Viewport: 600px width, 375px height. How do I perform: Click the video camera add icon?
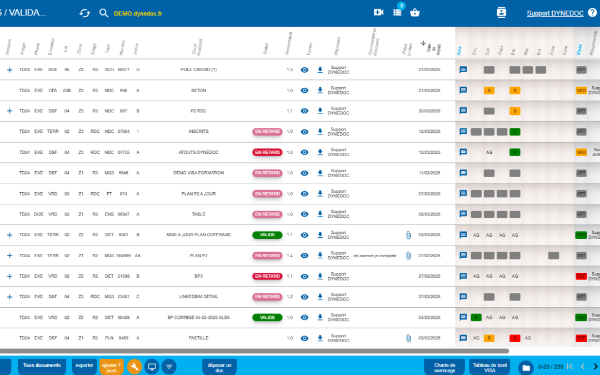coord(378,12)
